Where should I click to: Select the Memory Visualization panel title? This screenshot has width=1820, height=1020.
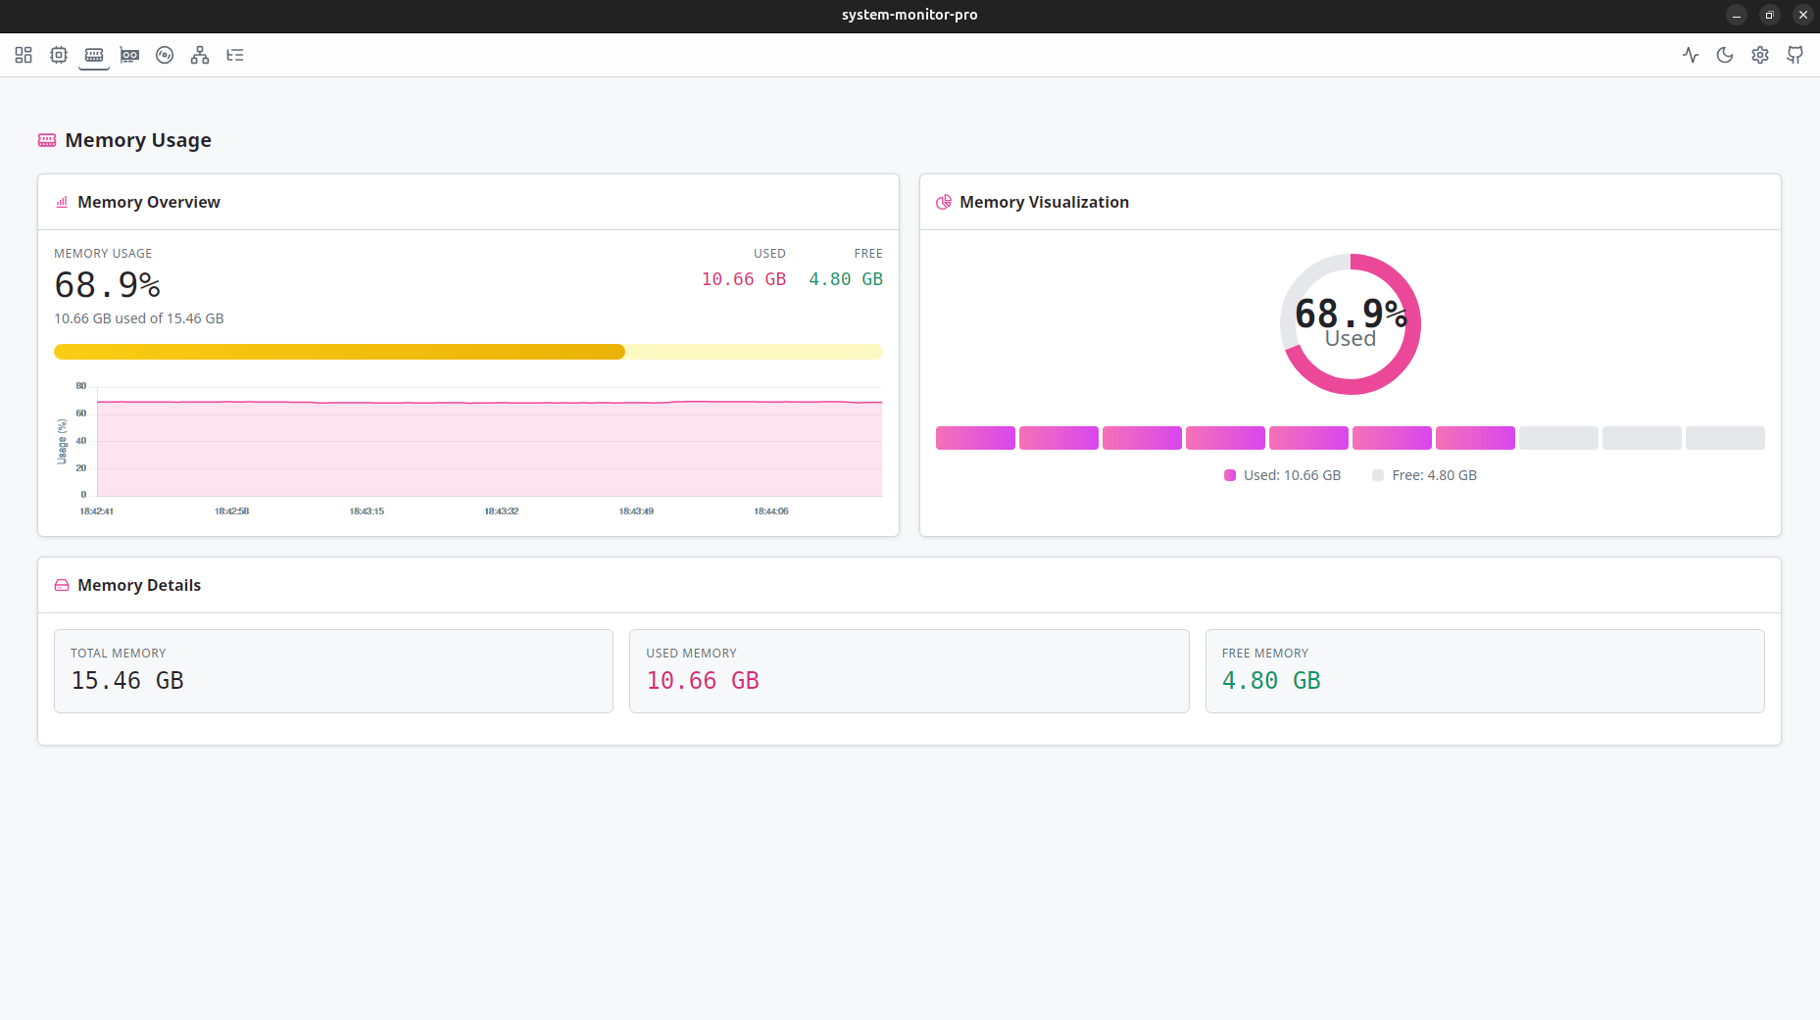coord(1044,202)
